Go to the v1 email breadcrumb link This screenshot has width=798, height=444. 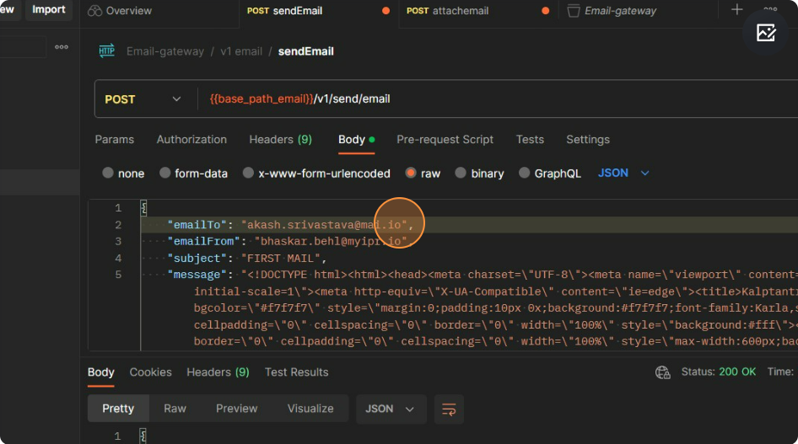click(x=241, y=51)
